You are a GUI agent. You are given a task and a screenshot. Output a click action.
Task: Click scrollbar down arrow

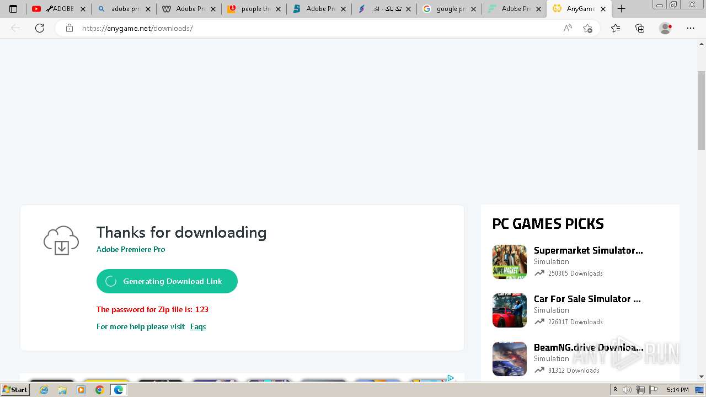point(702,377)
